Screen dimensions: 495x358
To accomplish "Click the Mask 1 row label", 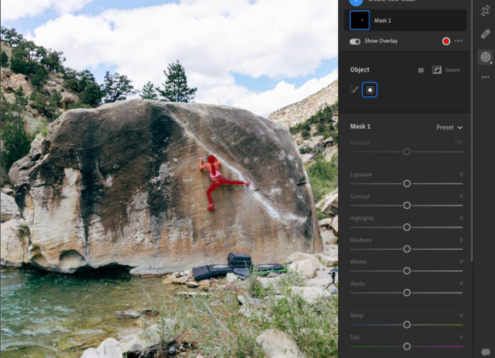I will pos(382,20).
